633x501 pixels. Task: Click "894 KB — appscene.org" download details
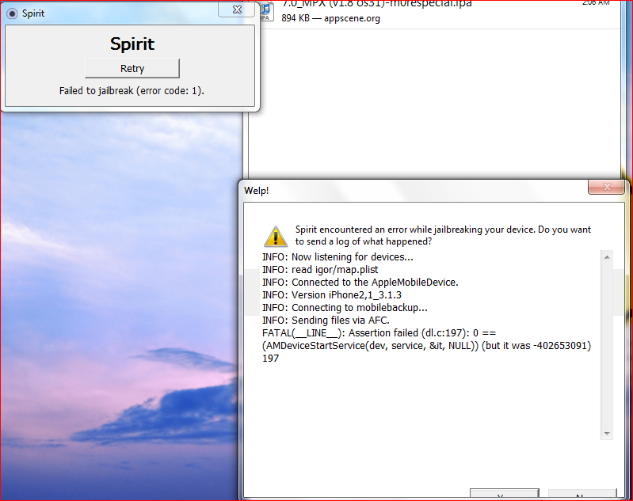click(330, 18)
